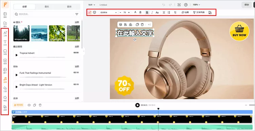Open the 品牌 brand panel in sidebar
255x131 pixels.
[x=5, y=108]
